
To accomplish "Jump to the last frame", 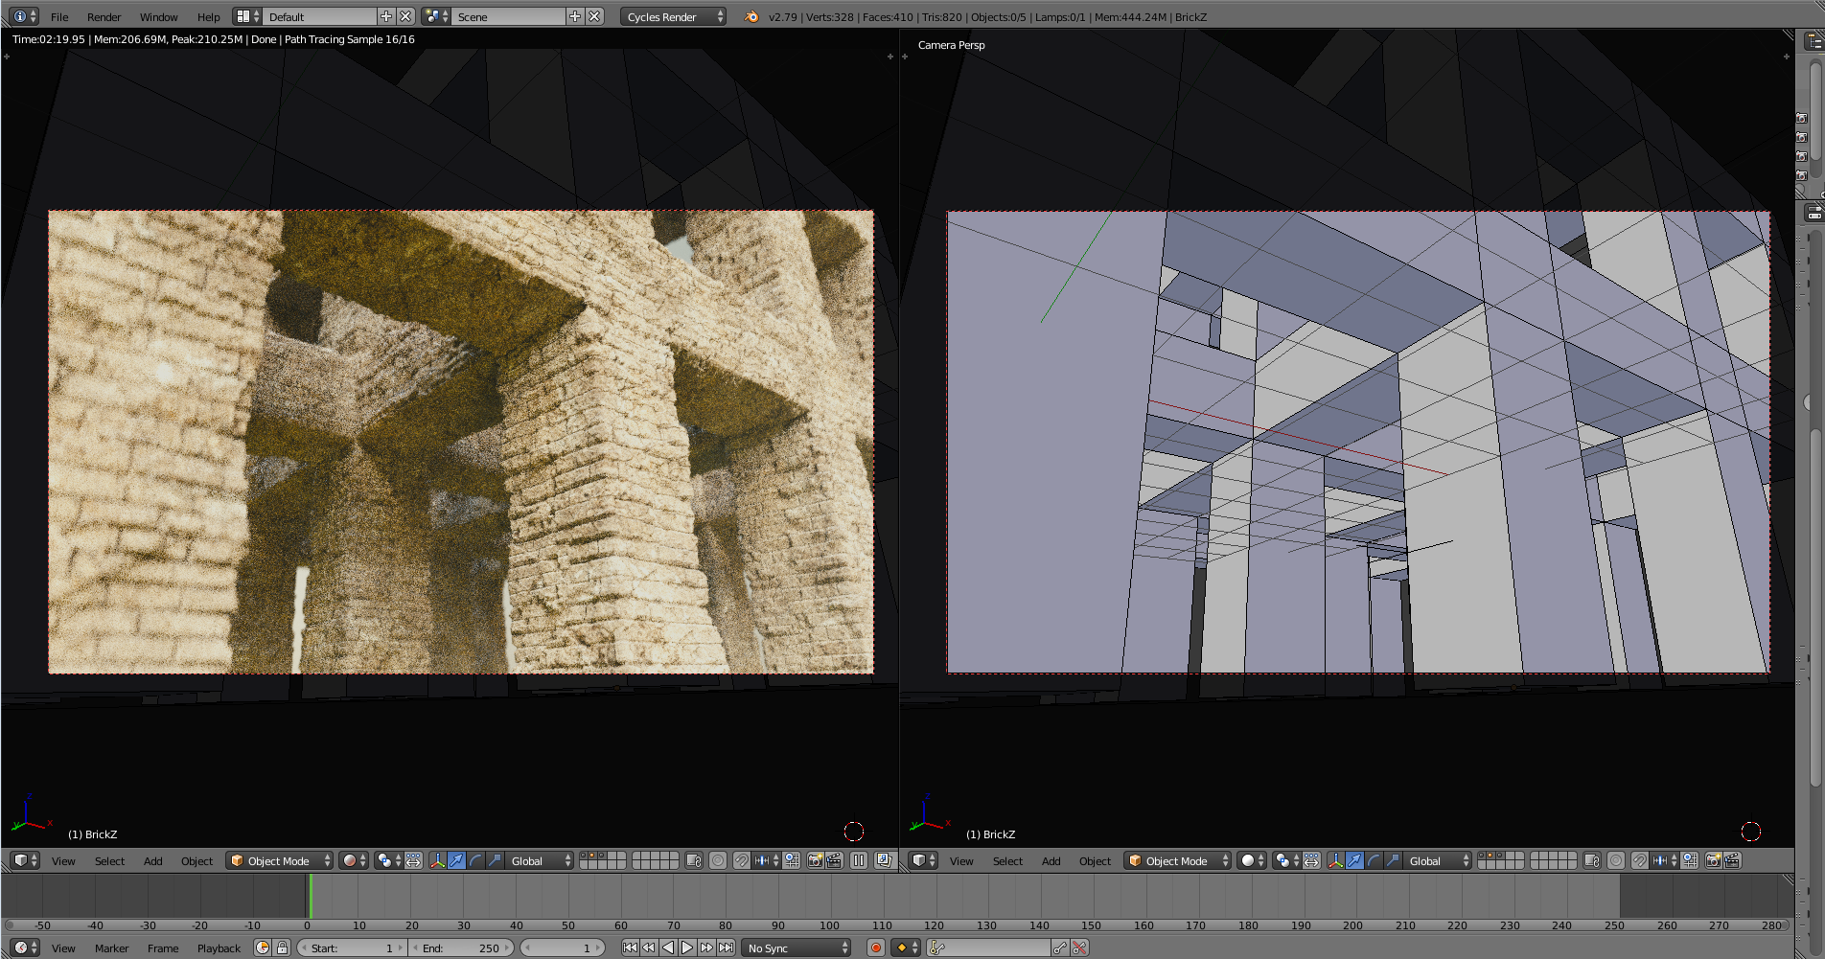I will (x=726, y=948).
